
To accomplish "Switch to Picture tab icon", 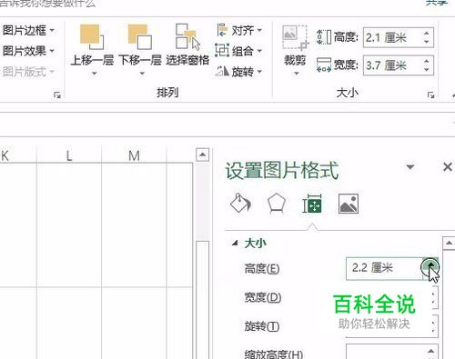I will point(349,204).
